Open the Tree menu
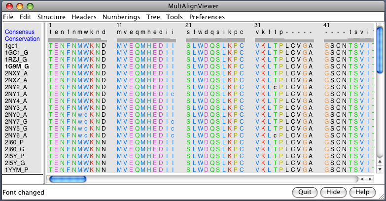 click(x=153, y=17)
